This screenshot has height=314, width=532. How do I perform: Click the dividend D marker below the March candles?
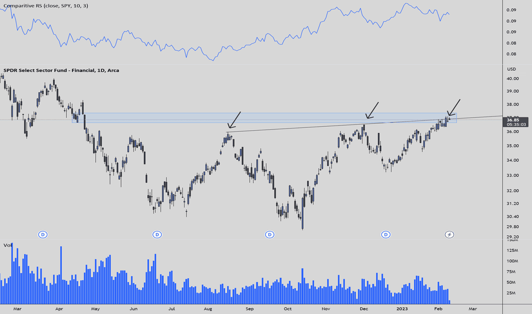pyautogui.click(x=43, y=235)
